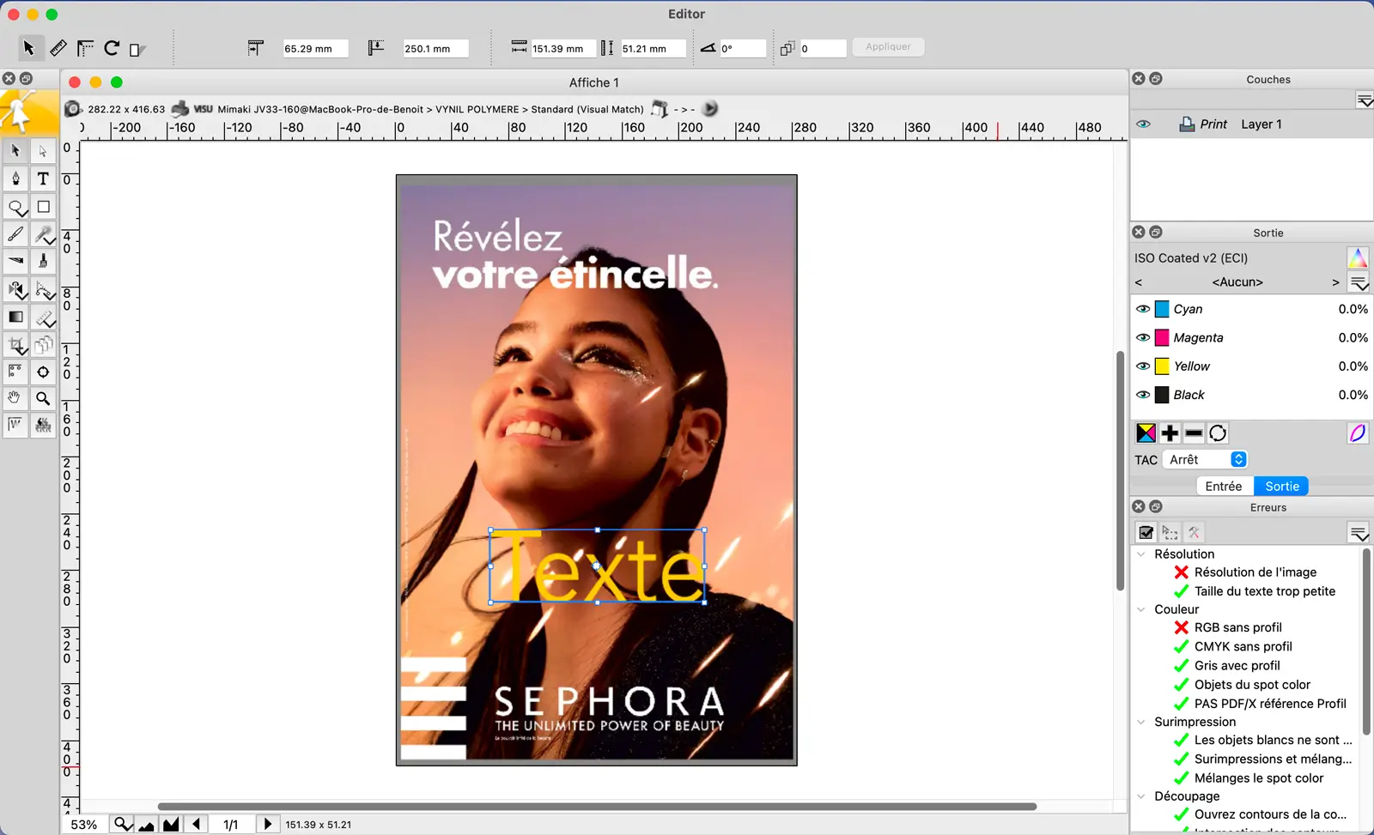1374x835 pixels.
Task: Select 'RGB sans profil' error row
Action: pos(1237,627)
